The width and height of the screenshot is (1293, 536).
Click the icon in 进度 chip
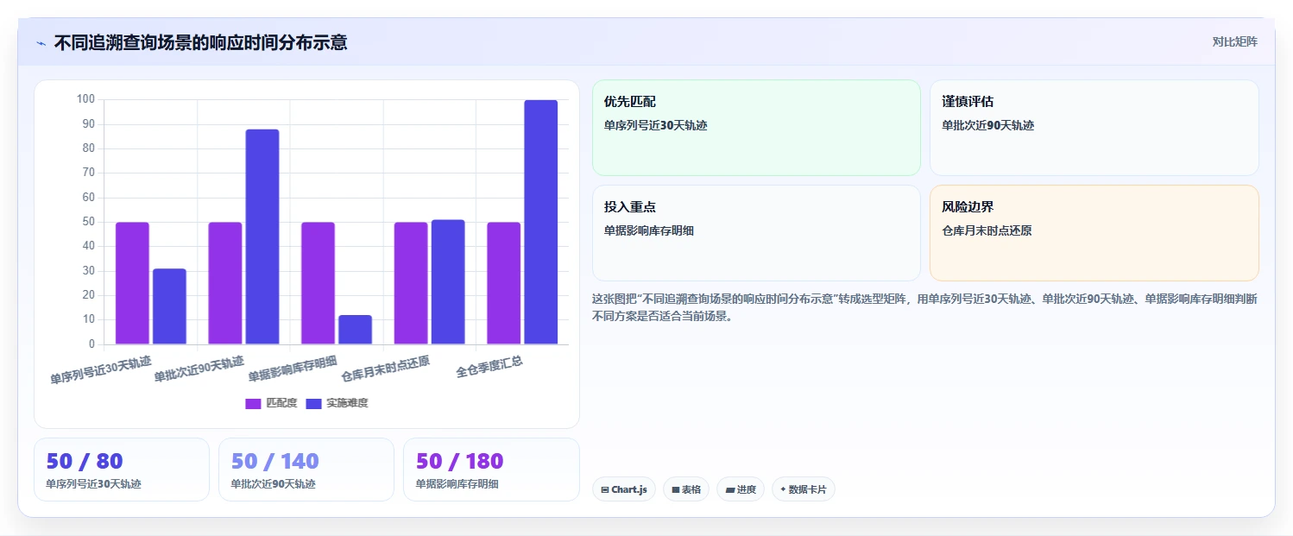pyautogui.click(x=730, y=489)
